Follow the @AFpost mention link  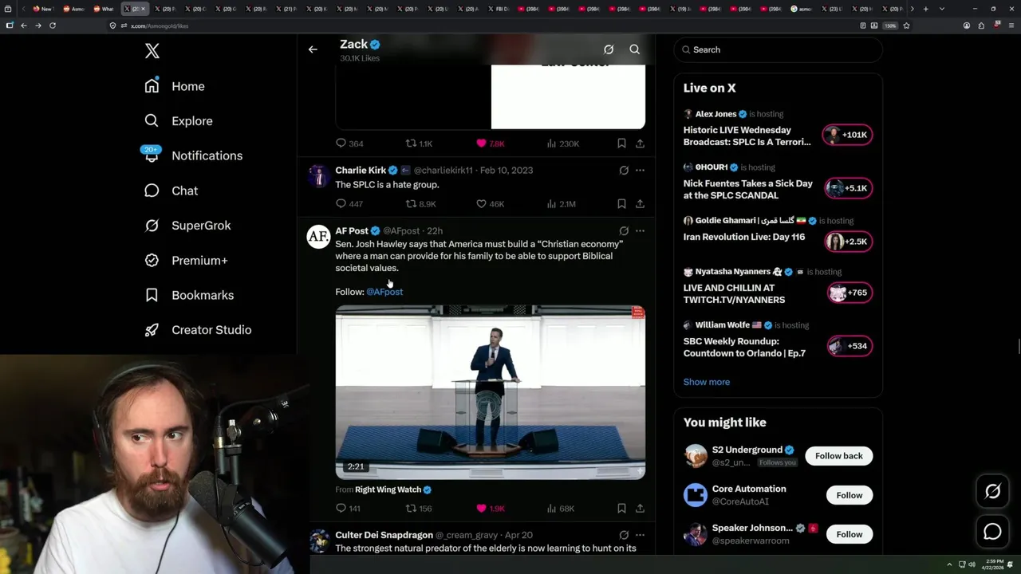pos(384,292)
